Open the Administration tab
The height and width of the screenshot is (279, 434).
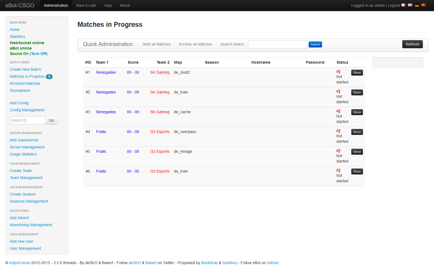point(56,5)
